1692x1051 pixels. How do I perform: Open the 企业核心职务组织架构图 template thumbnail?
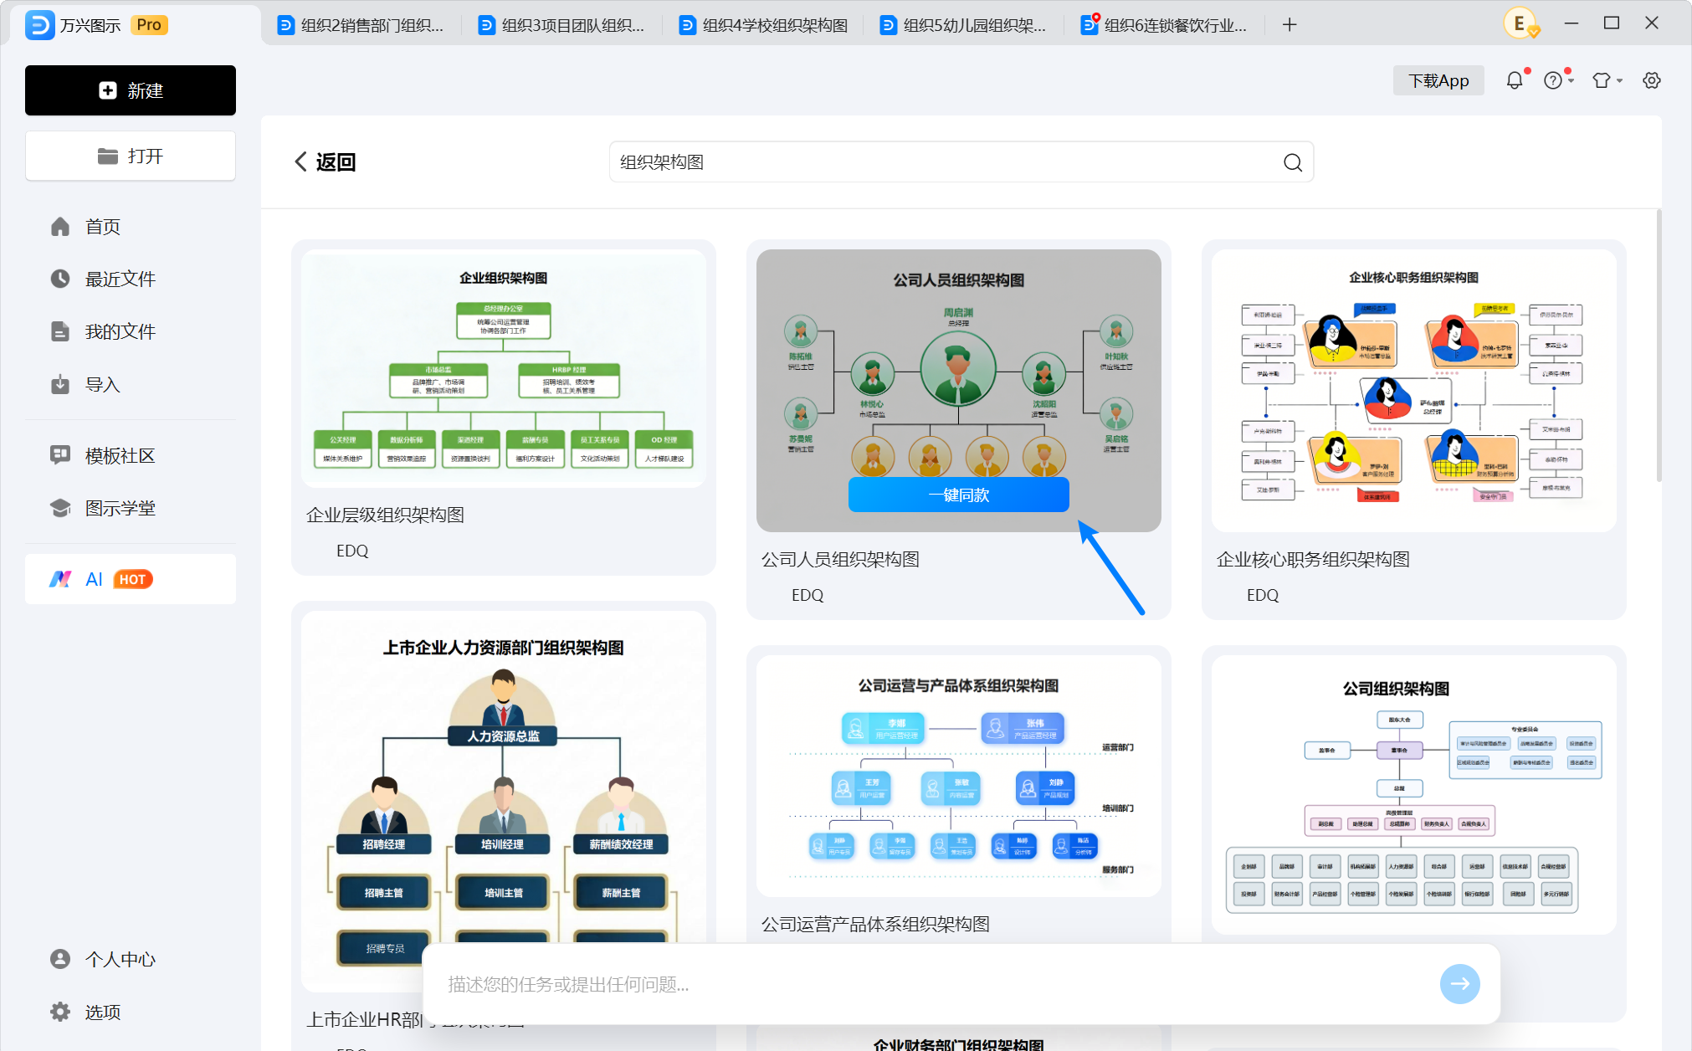tap(1414, 391)
